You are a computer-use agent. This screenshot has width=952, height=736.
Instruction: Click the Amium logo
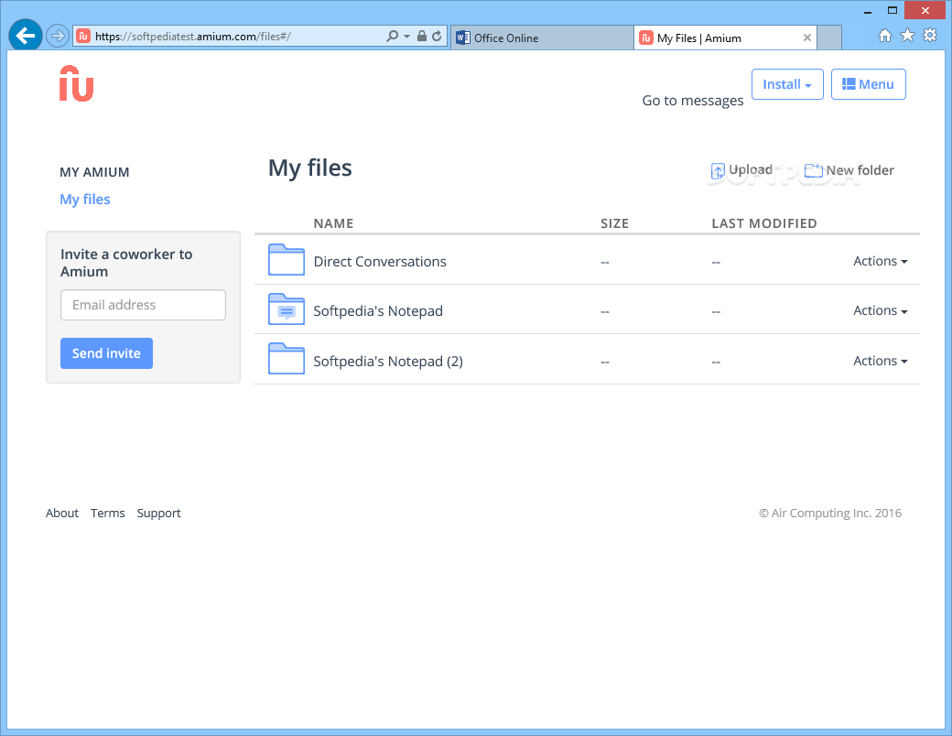point(77,84)
